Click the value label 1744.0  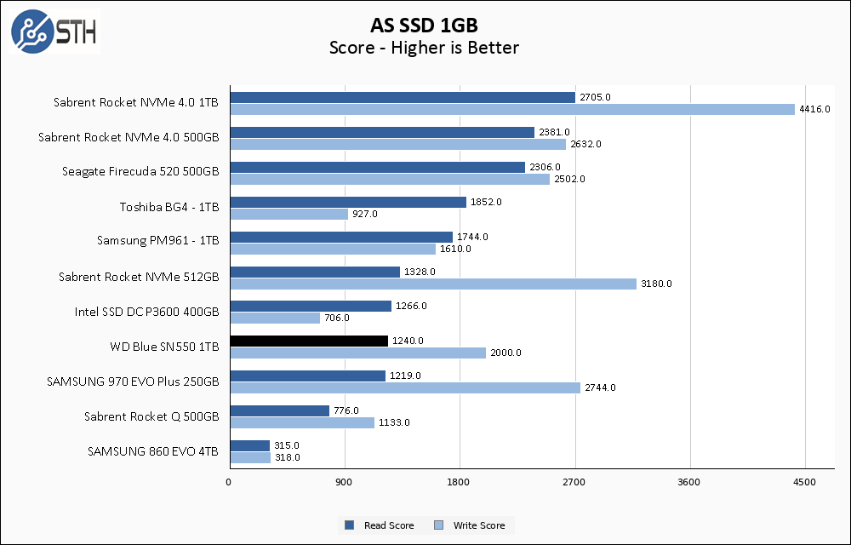tap(472, 237)
